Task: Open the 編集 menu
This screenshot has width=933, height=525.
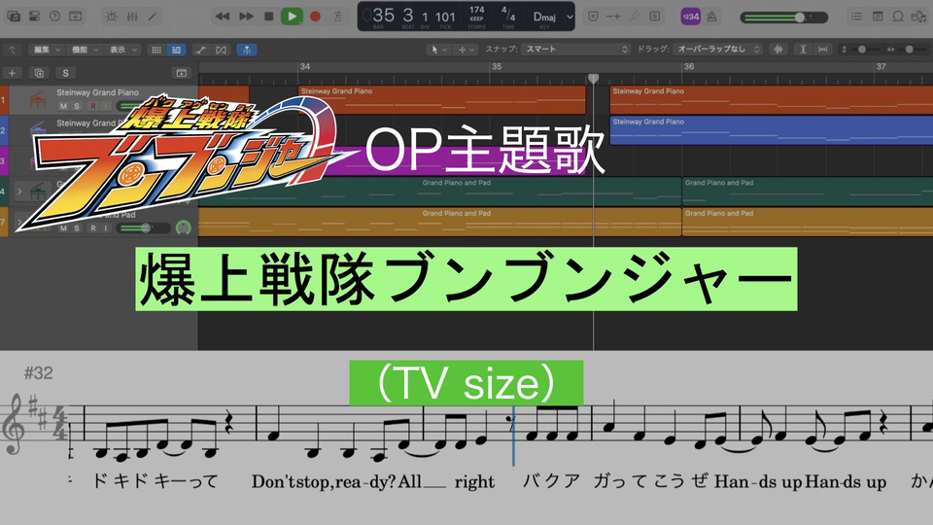Action: (47, 50)
